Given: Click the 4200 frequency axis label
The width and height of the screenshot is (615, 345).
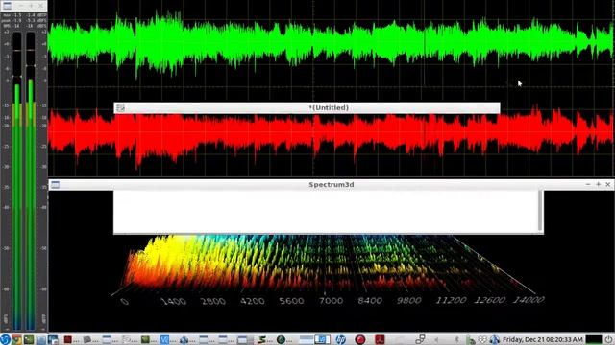Looking at the screenshot, I should pos(252,301).
